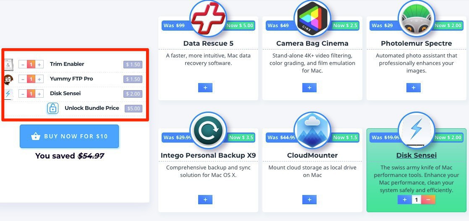The height and width of the screenshot is (221, 469).
Task: Click Trim Enabler name in cart
Action: (x=67, y=64)
